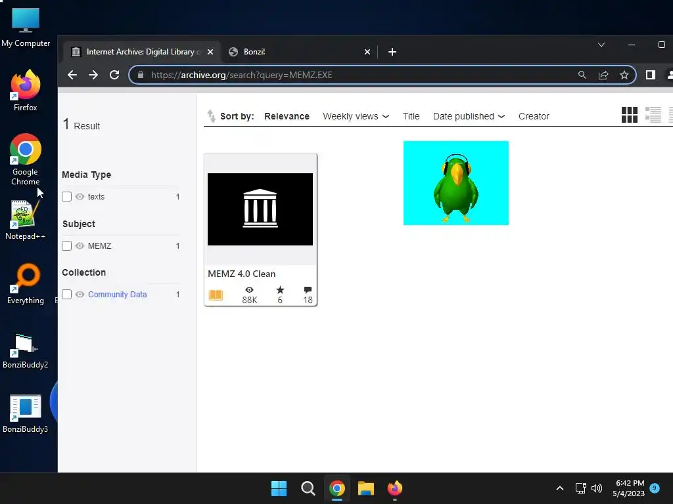The height and width of the screenshot is (504, 673).
Task: Open the BonziBuddy2 desktop shortcut
Action: click(x=26, y=352)
